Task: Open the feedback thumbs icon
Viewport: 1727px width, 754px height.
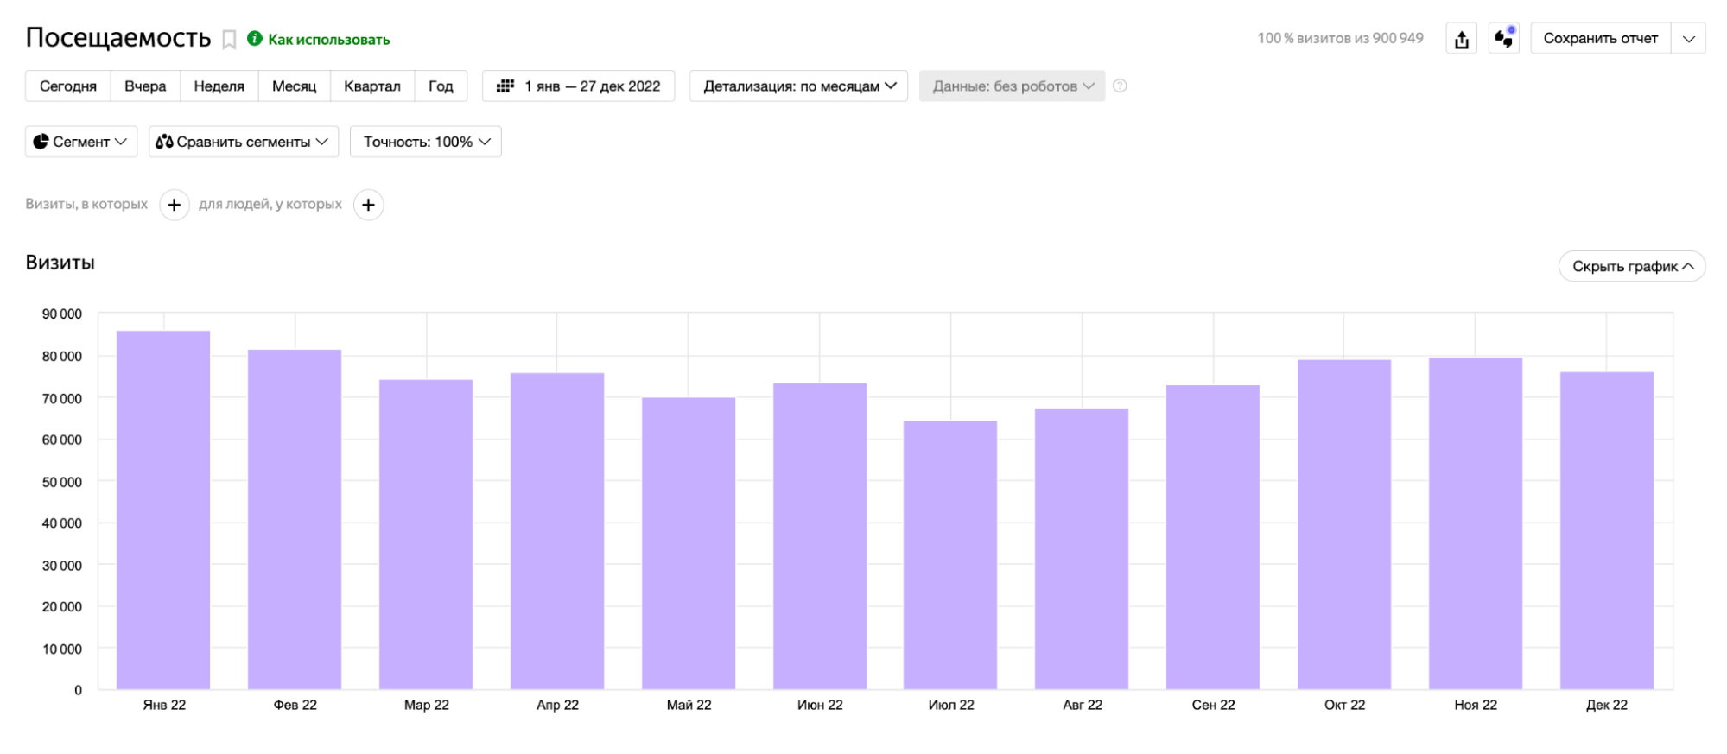Action: tap(1503, 39)
